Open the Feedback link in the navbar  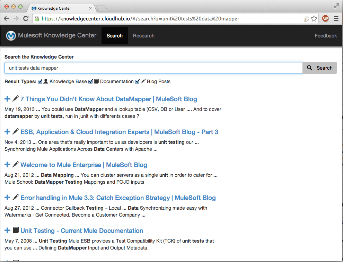coord(325,36)
